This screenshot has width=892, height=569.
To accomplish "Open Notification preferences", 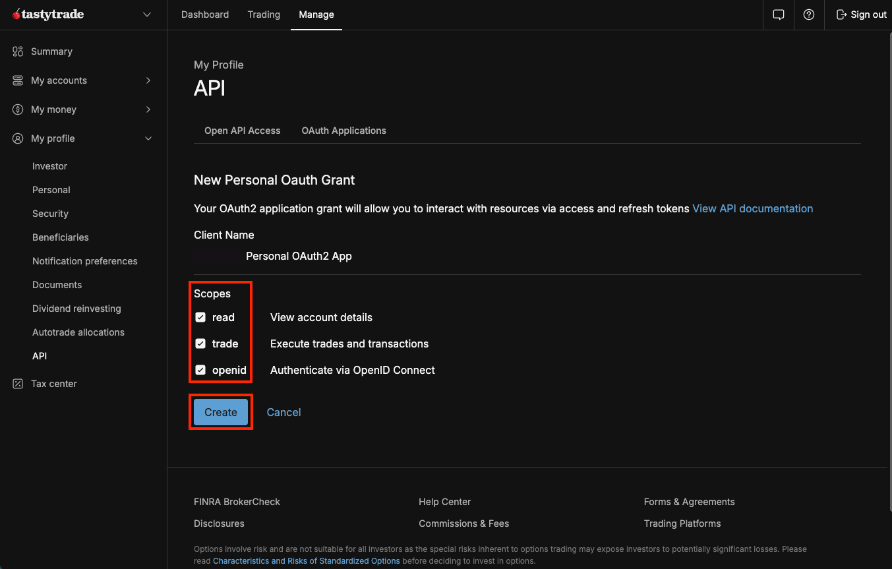I will pos(85,261).
